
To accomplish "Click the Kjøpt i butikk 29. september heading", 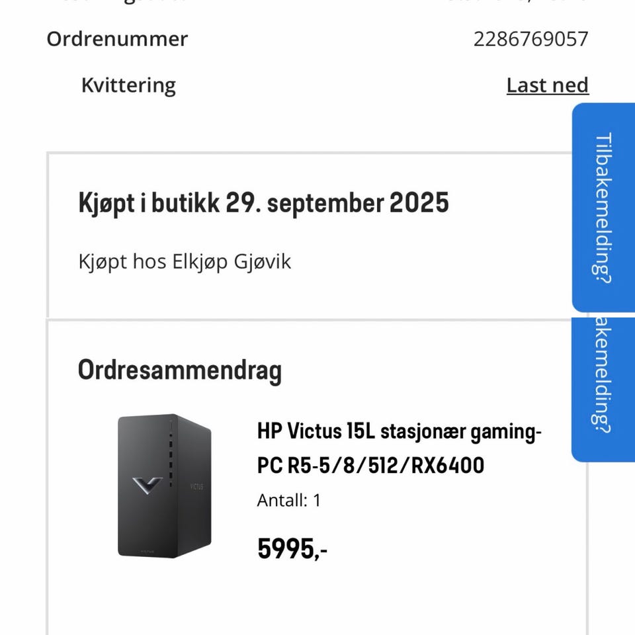I will click(x=264, y=203).
